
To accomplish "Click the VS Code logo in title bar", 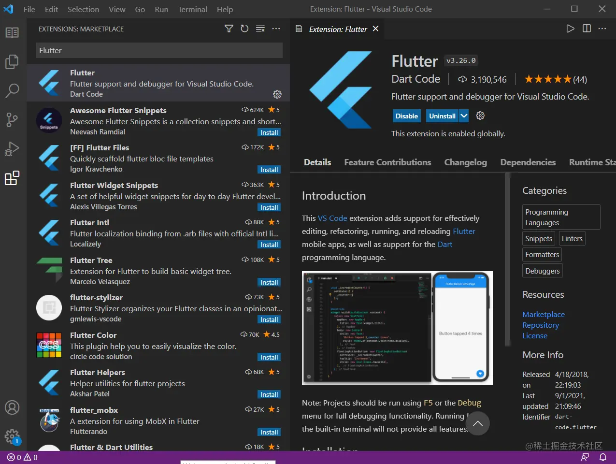I will pyautogui.click(x=8, y=9).
